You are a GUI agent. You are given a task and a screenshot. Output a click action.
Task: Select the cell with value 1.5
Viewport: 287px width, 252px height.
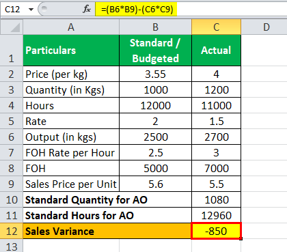pos(216,121)
